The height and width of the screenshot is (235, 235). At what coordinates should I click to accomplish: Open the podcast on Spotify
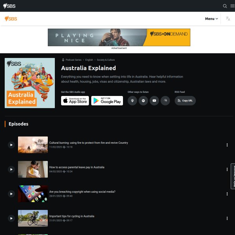point(143,101)
